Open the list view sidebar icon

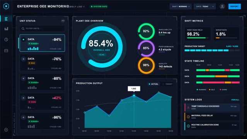pyautogui.click(x=6, y=19)
